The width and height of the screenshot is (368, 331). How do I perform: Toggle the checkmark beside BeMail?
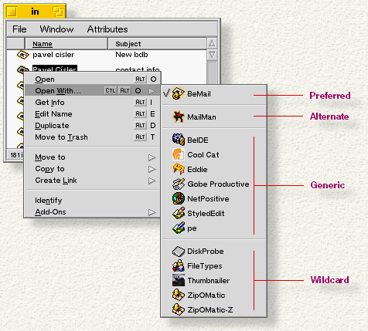(166, 93)
